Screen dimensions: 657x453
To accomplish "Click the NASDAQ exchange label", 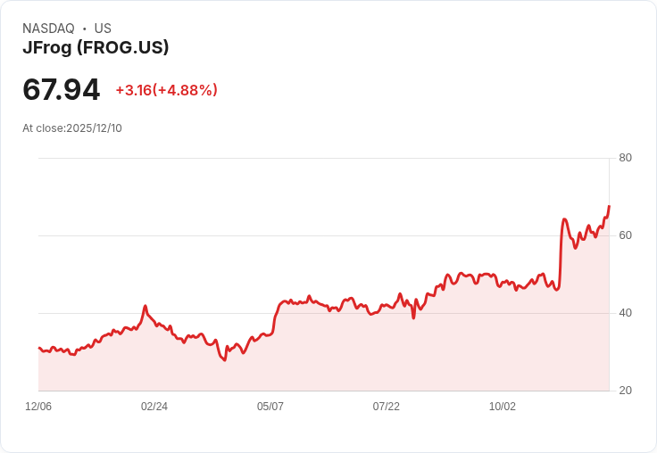I will pos(48,29).
